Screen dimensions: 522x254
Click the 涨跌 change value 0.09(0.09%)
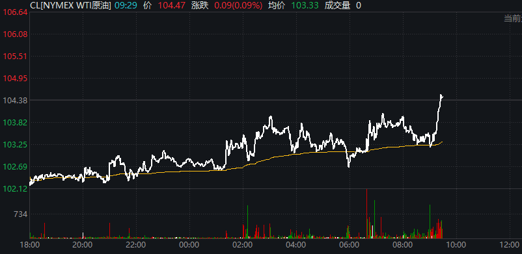tap(238, 5)
